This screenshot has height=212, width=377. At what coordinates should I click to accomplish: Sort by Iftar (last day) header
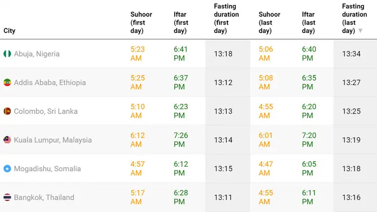click(x=309, y=22)
